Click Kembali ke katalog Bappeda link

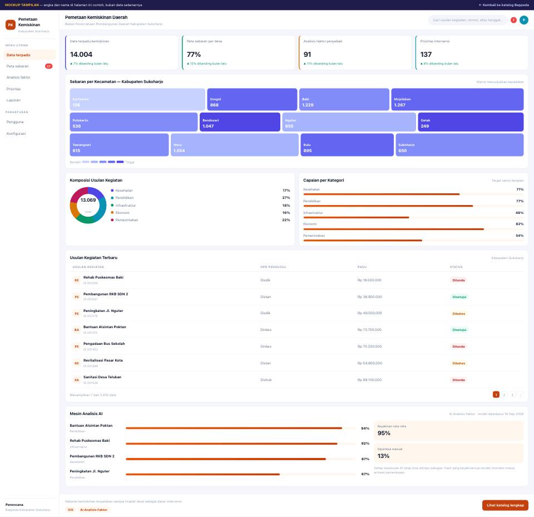point(504,5)
